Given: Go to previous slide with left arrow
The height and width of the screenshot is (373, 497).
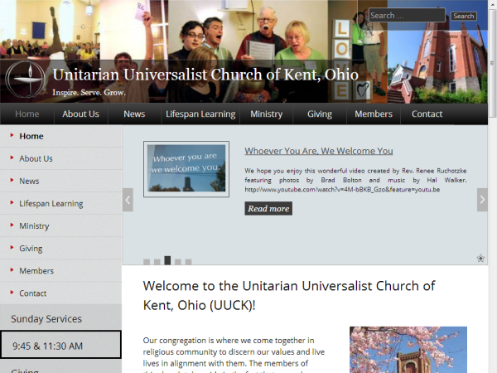Looking at the screenshot, I should point(128,200).
